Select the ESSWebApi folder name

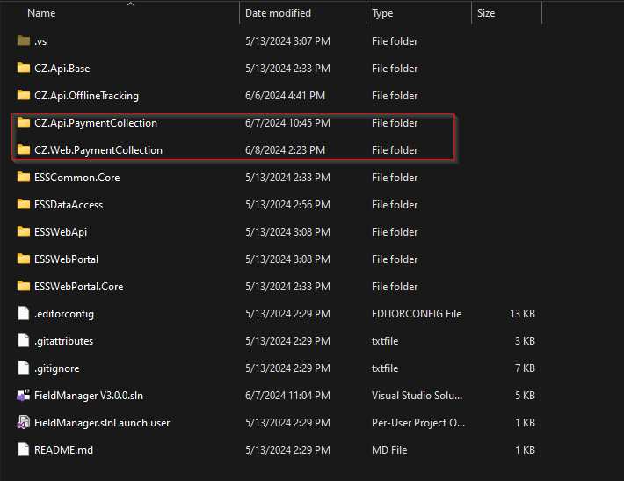[61, 232]
